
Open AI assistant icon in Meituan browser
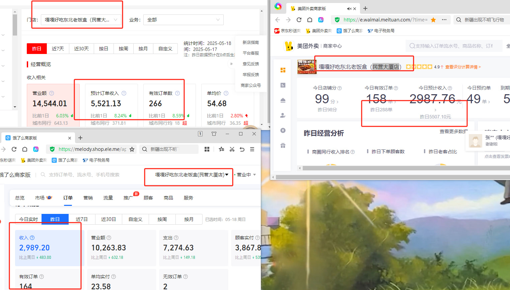pos(321,20)
